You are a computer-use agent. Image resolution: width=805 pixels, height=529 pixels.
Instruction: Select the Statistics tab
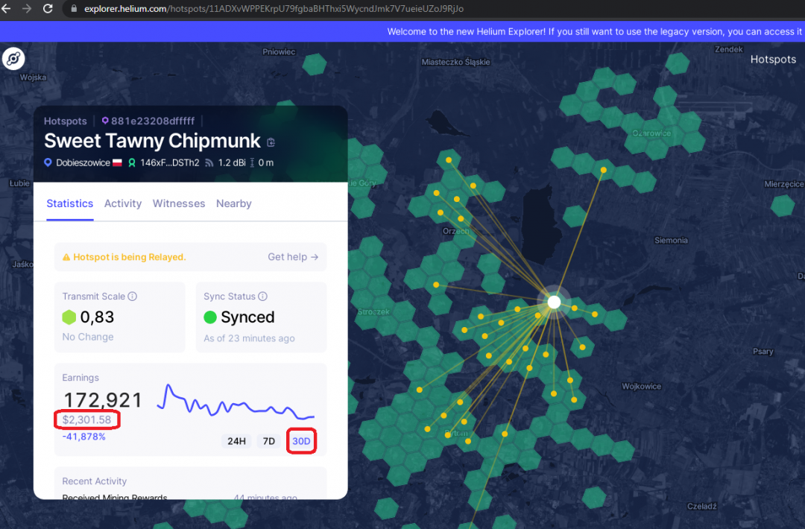coord(70,203)
